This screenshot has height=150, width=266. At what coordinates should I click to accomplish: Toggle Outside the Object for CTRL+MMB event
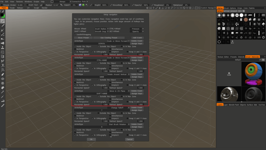point(98,63)
